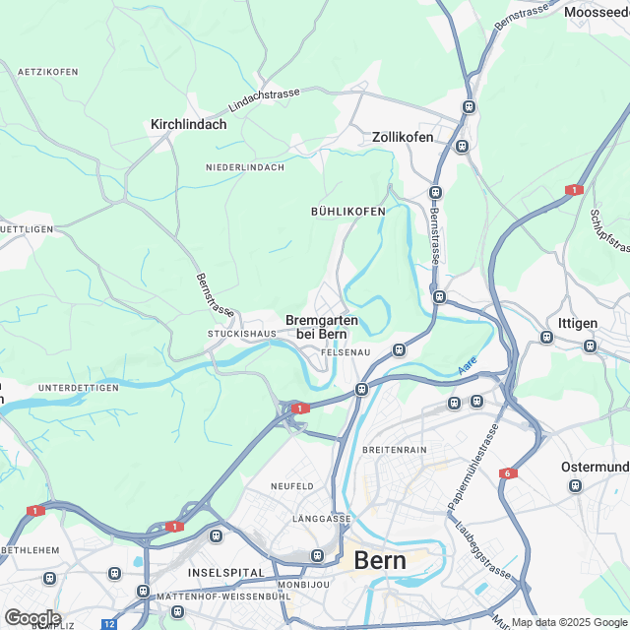Select the transit station icon left of Ittigen label
This screenshot has width=630, height=630.
click(546, 337)
